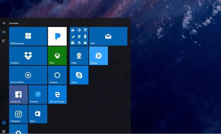Expand the Start menu hamburger button

click(4, 23)
